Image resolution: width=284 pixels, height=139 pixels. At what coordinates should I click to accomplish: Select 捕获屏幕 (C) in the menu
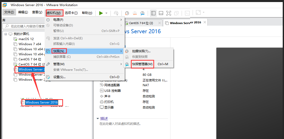click(85, 57)
